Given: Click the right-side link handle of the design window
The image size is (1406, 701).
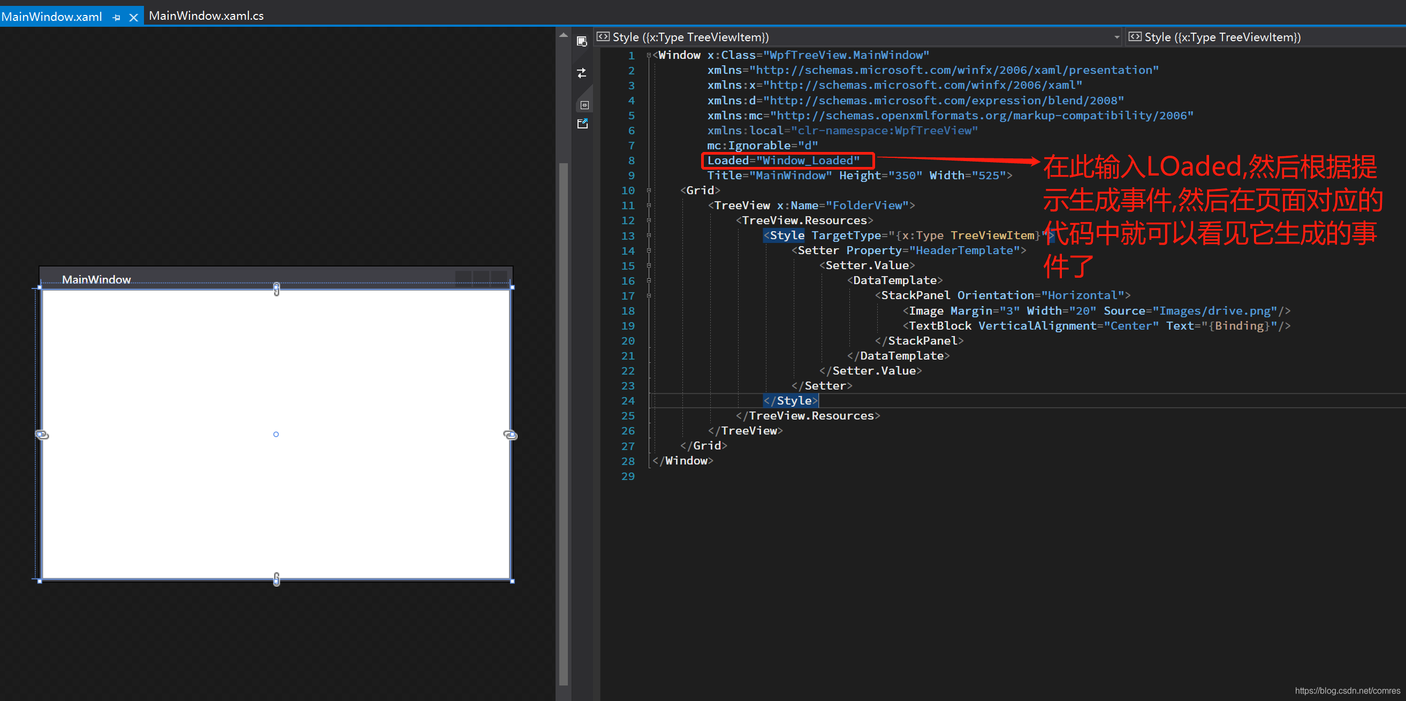Looking at the screenshot, I should click(510, 435).
